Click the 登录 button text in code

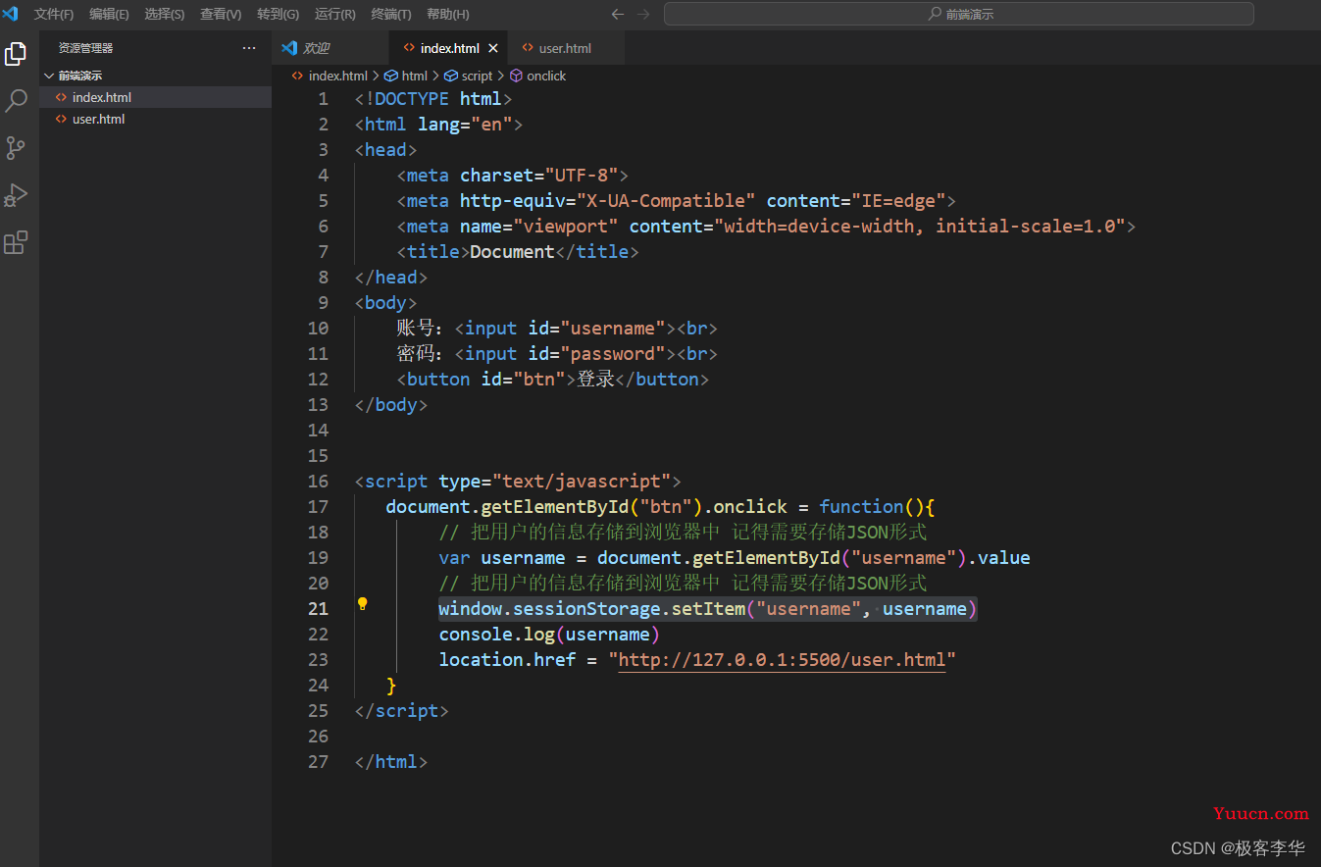tap(595, 379)
